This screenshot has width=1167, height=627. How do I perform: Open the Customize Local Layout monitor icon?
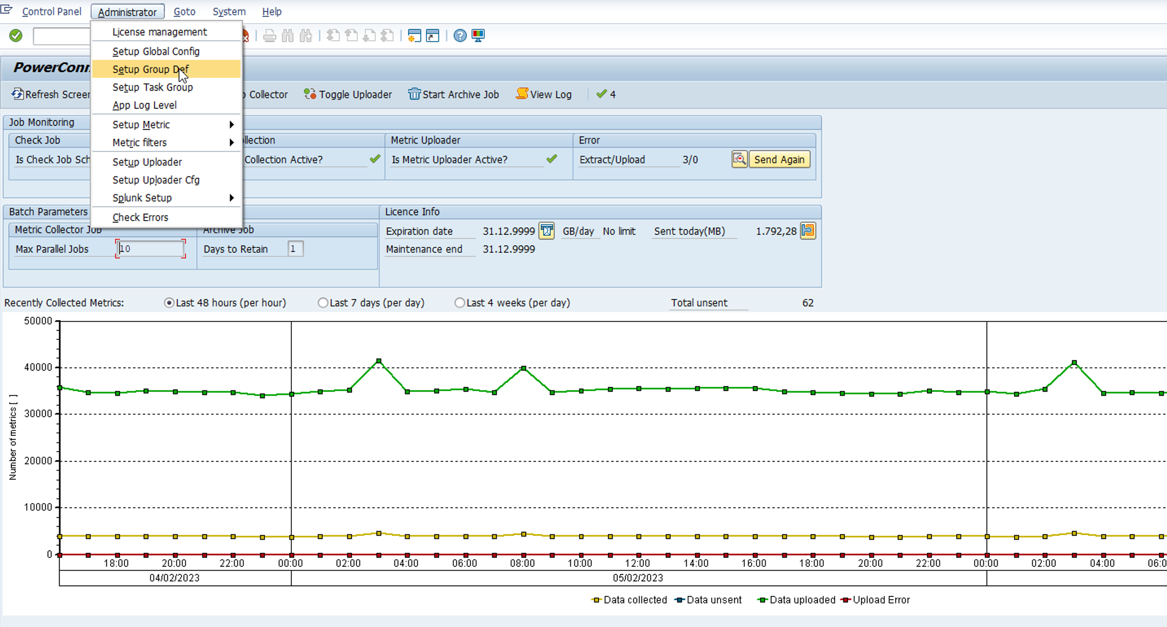[x=478, y=36]
